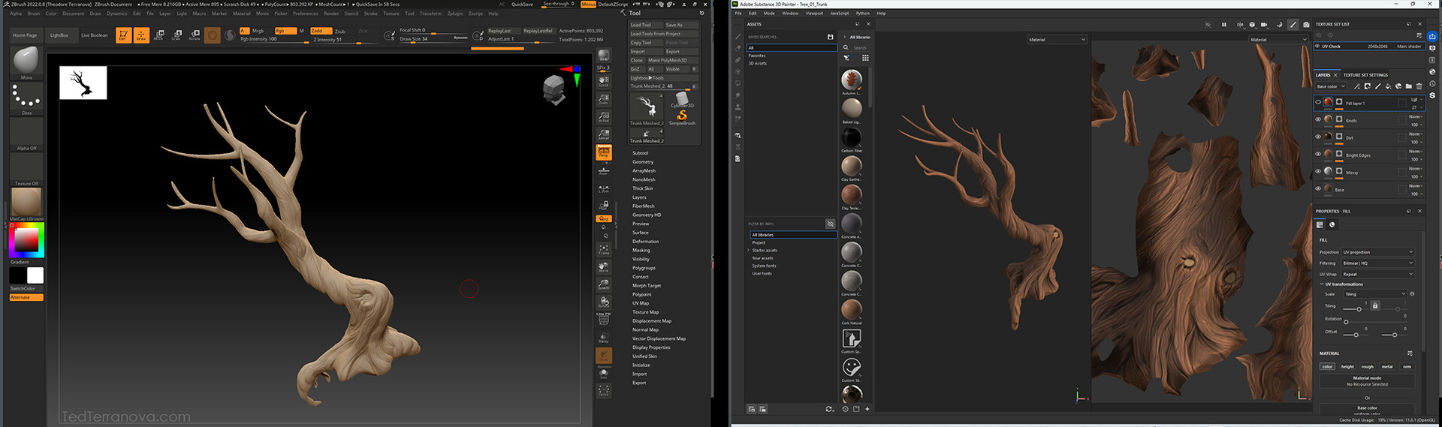Open the Mode menu in Substance Painter

point(769,13)
